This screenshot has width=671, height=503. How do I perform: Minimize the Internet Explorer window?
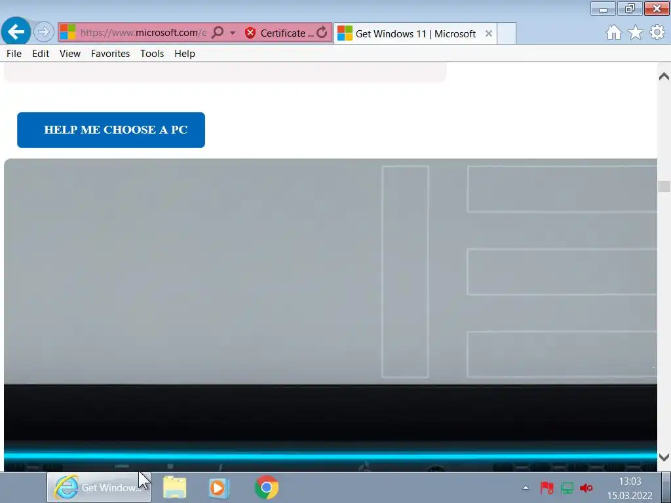(603, 9)
